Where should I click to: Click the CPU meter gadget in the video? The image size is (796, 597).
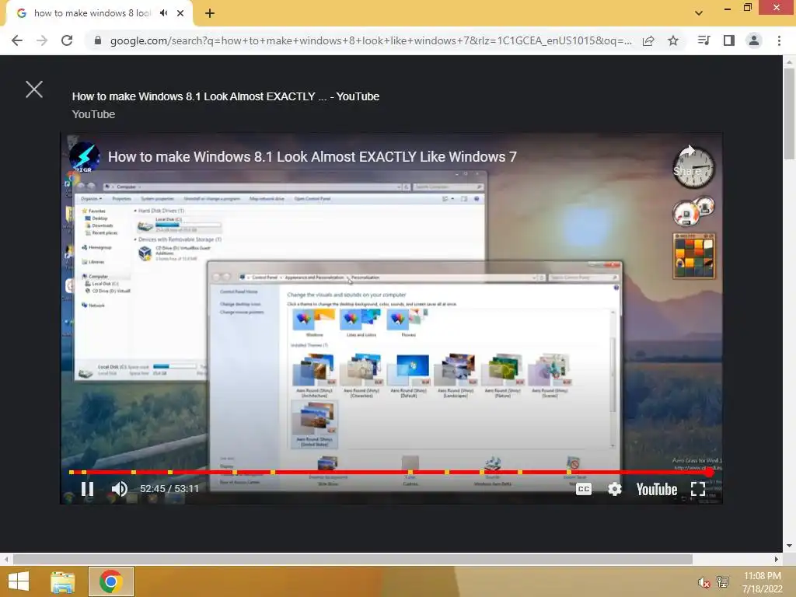pos(694,211)
